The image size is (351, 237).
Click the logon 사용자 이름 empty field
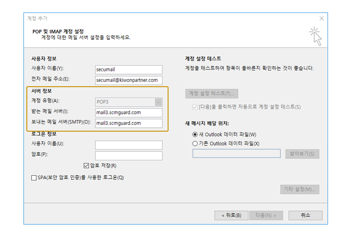(x=129, y=145)
